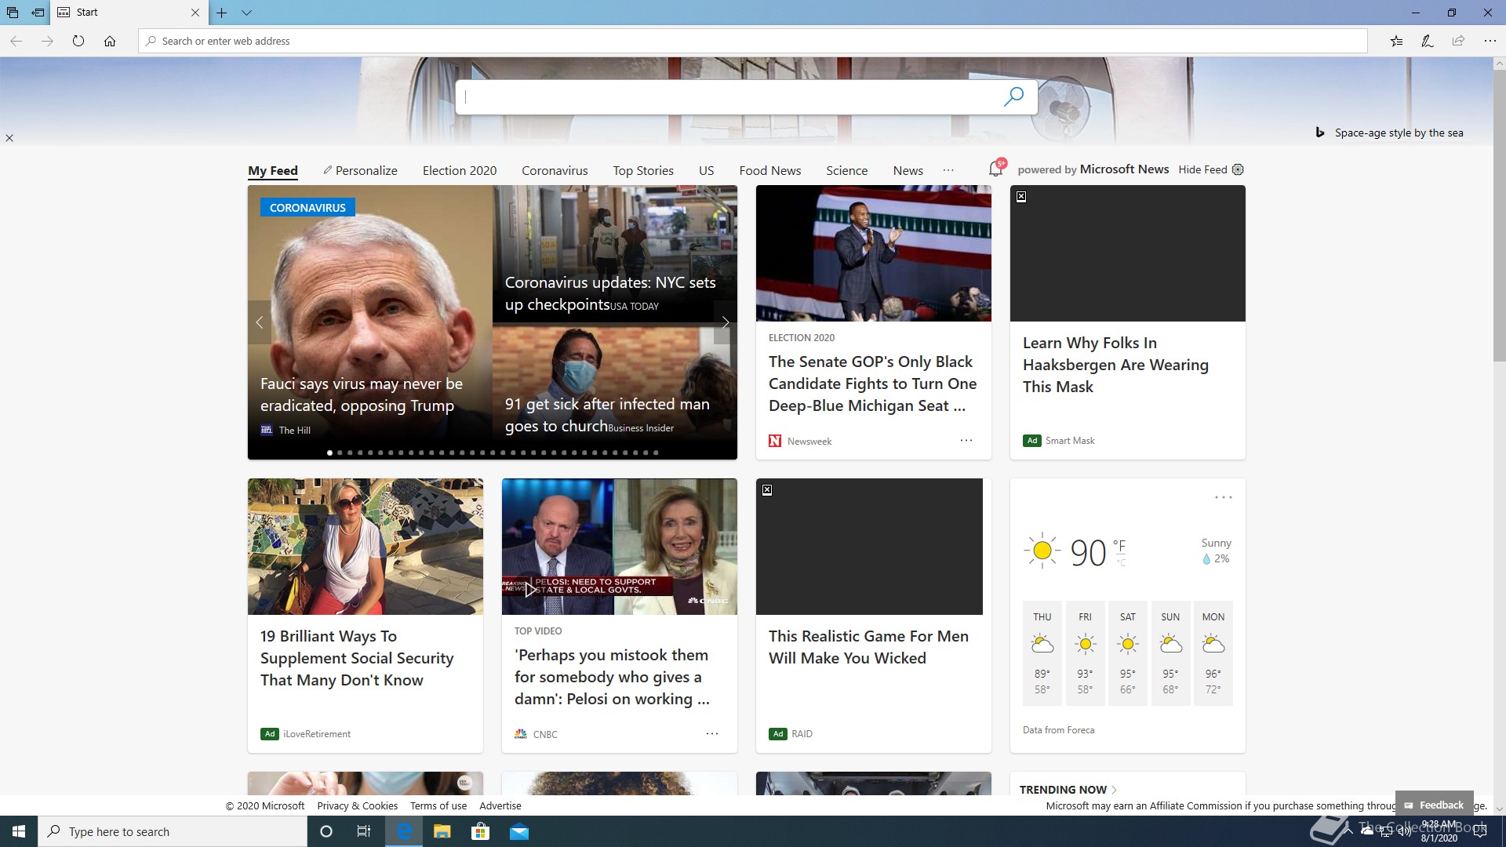
Task: Click the browser address bar
Action: point(753,41)
